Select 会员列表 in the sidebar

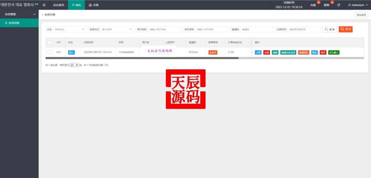[19, 23]
